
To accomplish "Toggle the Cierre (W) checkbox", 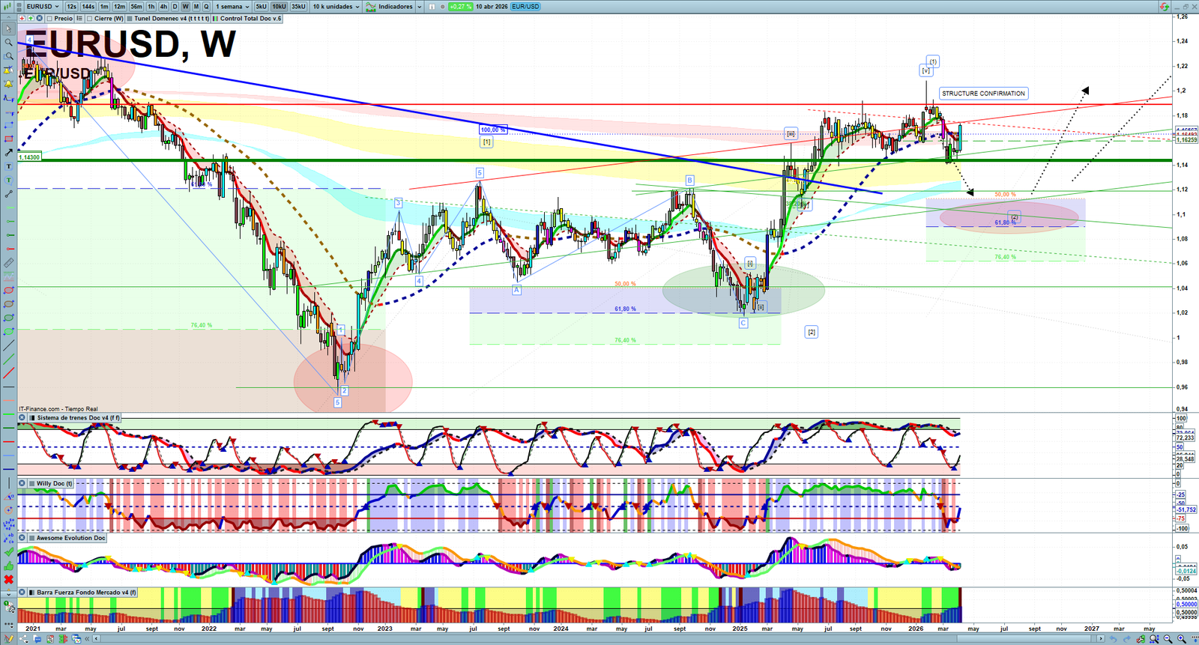I will pyautogui.click(x=89, y=19).
